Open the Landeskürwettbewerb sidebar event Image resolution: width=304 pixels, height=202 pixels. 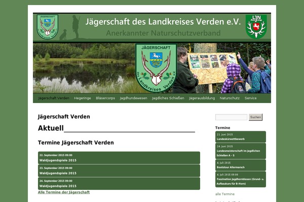tap(241, 137)
